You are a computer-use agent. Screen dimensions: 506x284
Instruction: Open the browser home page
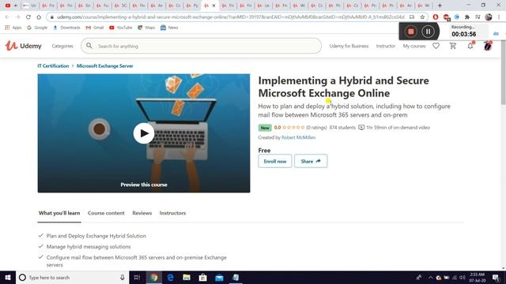click(39, 17)
